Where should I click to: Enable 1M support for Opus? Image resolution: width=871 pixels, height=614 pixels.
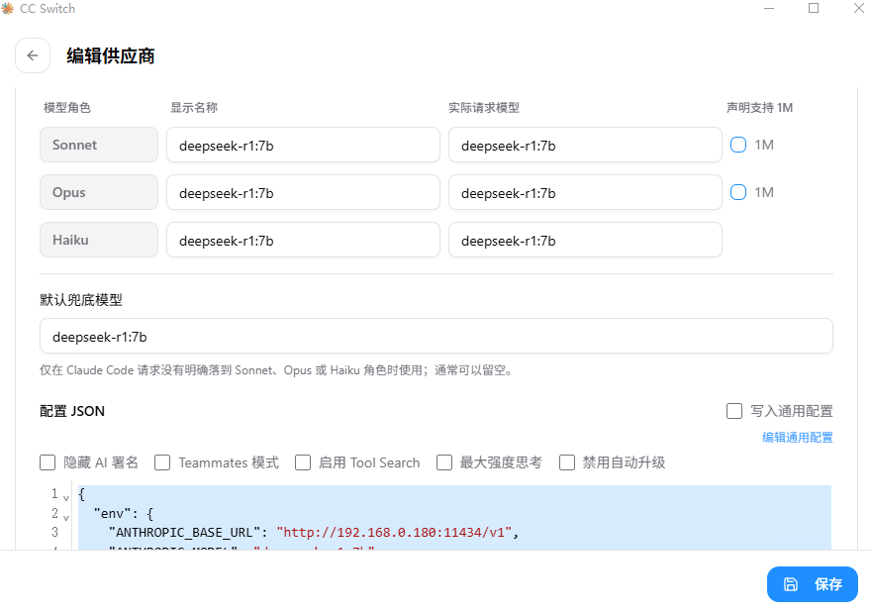[738, 192]
